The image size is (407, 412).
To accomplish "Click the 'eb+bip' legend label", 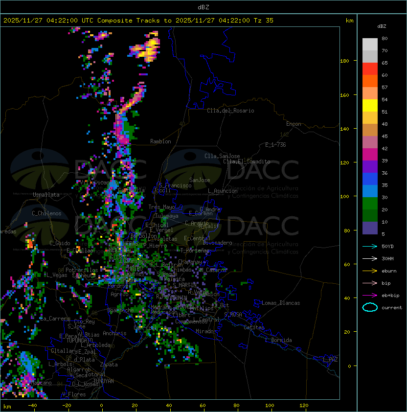I will click(390, 296).
